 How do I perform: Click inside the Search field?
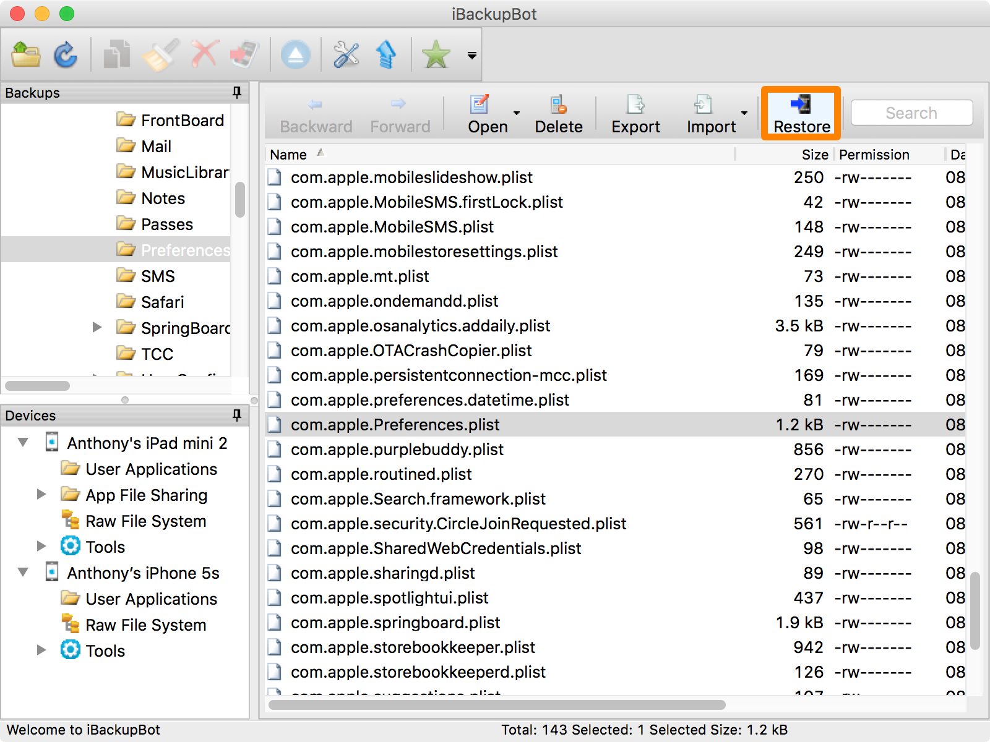pos(911,113)
